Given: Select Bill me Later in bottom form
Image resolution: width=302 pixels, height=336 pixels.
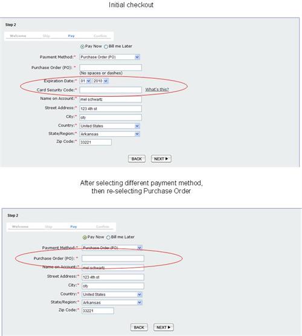Looking at the screenshot, I should pyautogui.click(x=108, y=237).
